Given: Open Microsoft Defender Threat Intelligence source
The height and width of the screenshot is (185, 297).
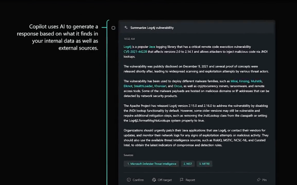Looking at the screenshot, I should (x=151, y=164).
